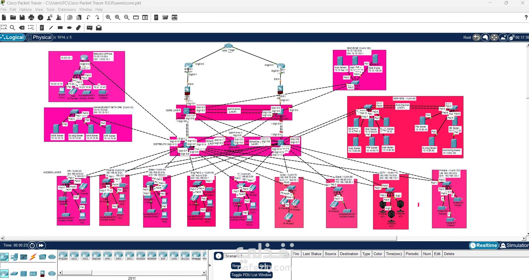
Task: Click the Paste icon in toolbar
Action: [x=79, y=17]
